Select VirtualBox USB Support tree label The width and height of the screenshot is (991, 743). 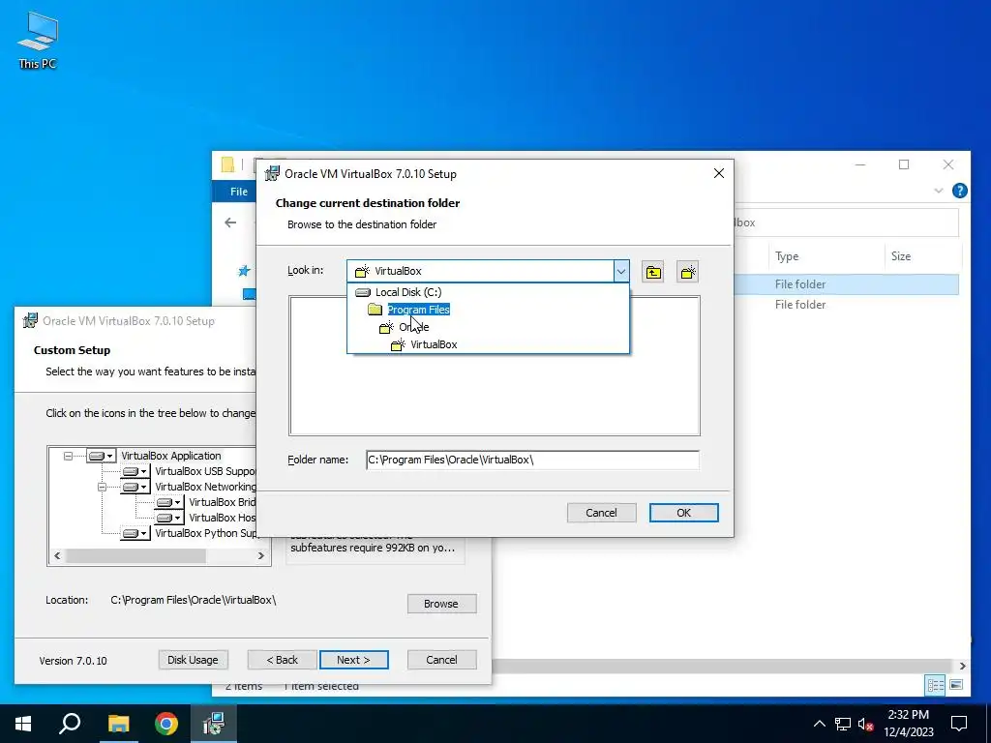point(205,471)
